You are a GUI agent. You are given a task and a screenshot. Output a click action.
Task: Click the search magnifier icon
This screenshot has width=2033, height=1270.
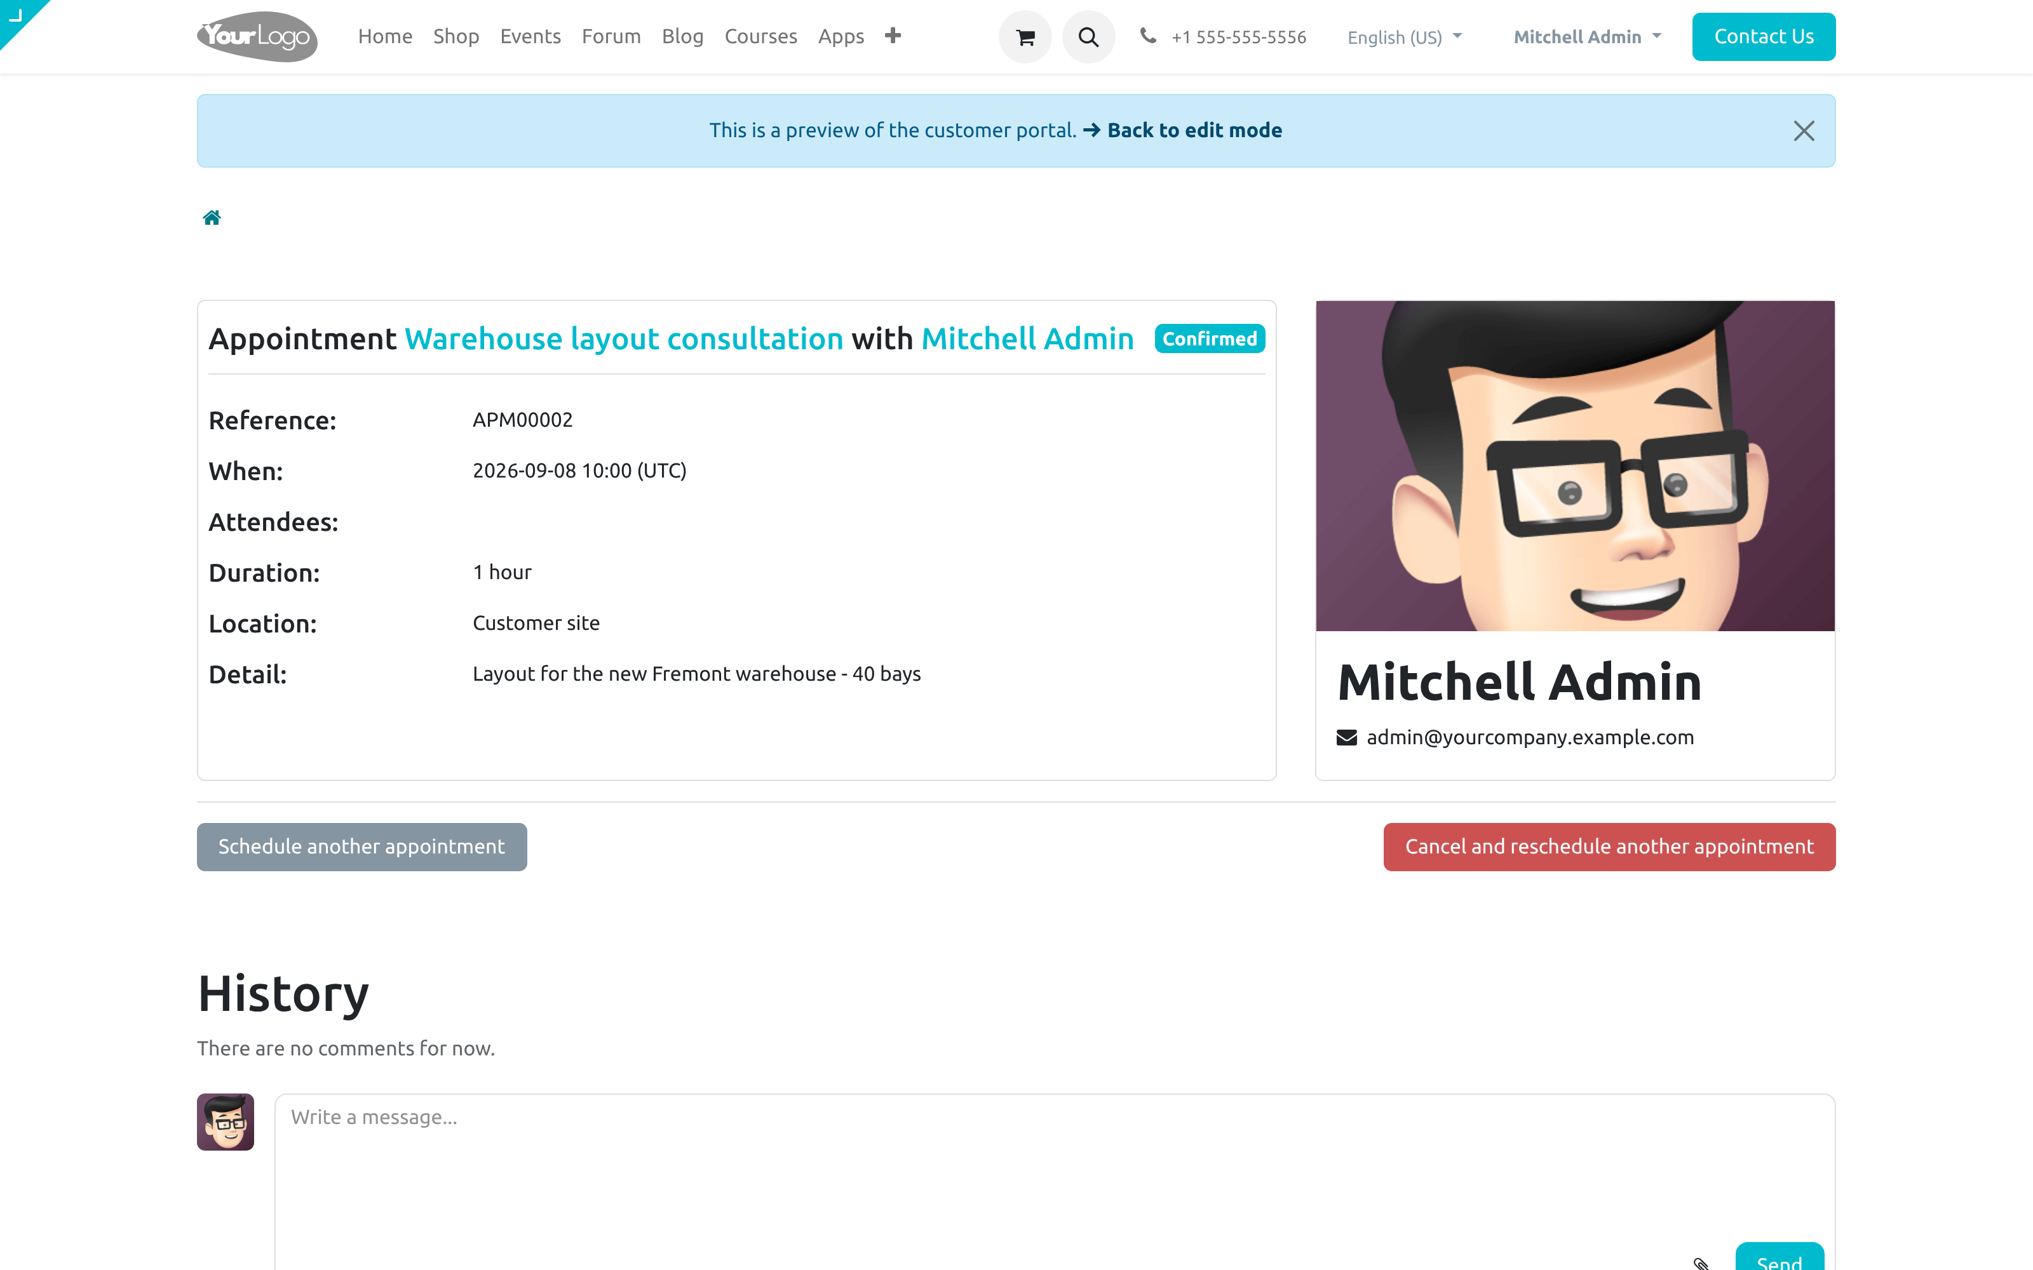point(1088,37)
